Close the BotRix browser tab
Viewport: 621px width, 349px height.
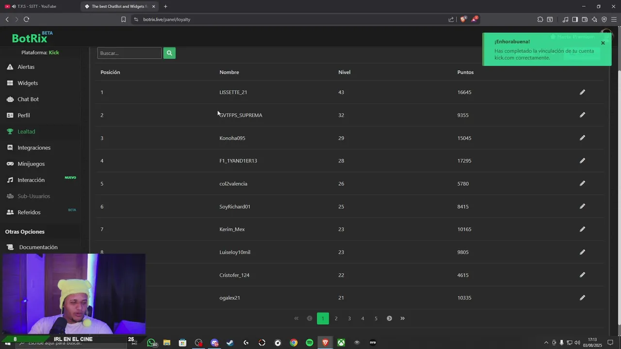click(x=154, y=6)
